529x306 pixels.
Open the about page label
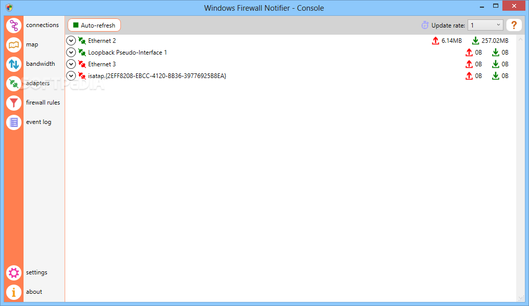(x=34, y=292)
